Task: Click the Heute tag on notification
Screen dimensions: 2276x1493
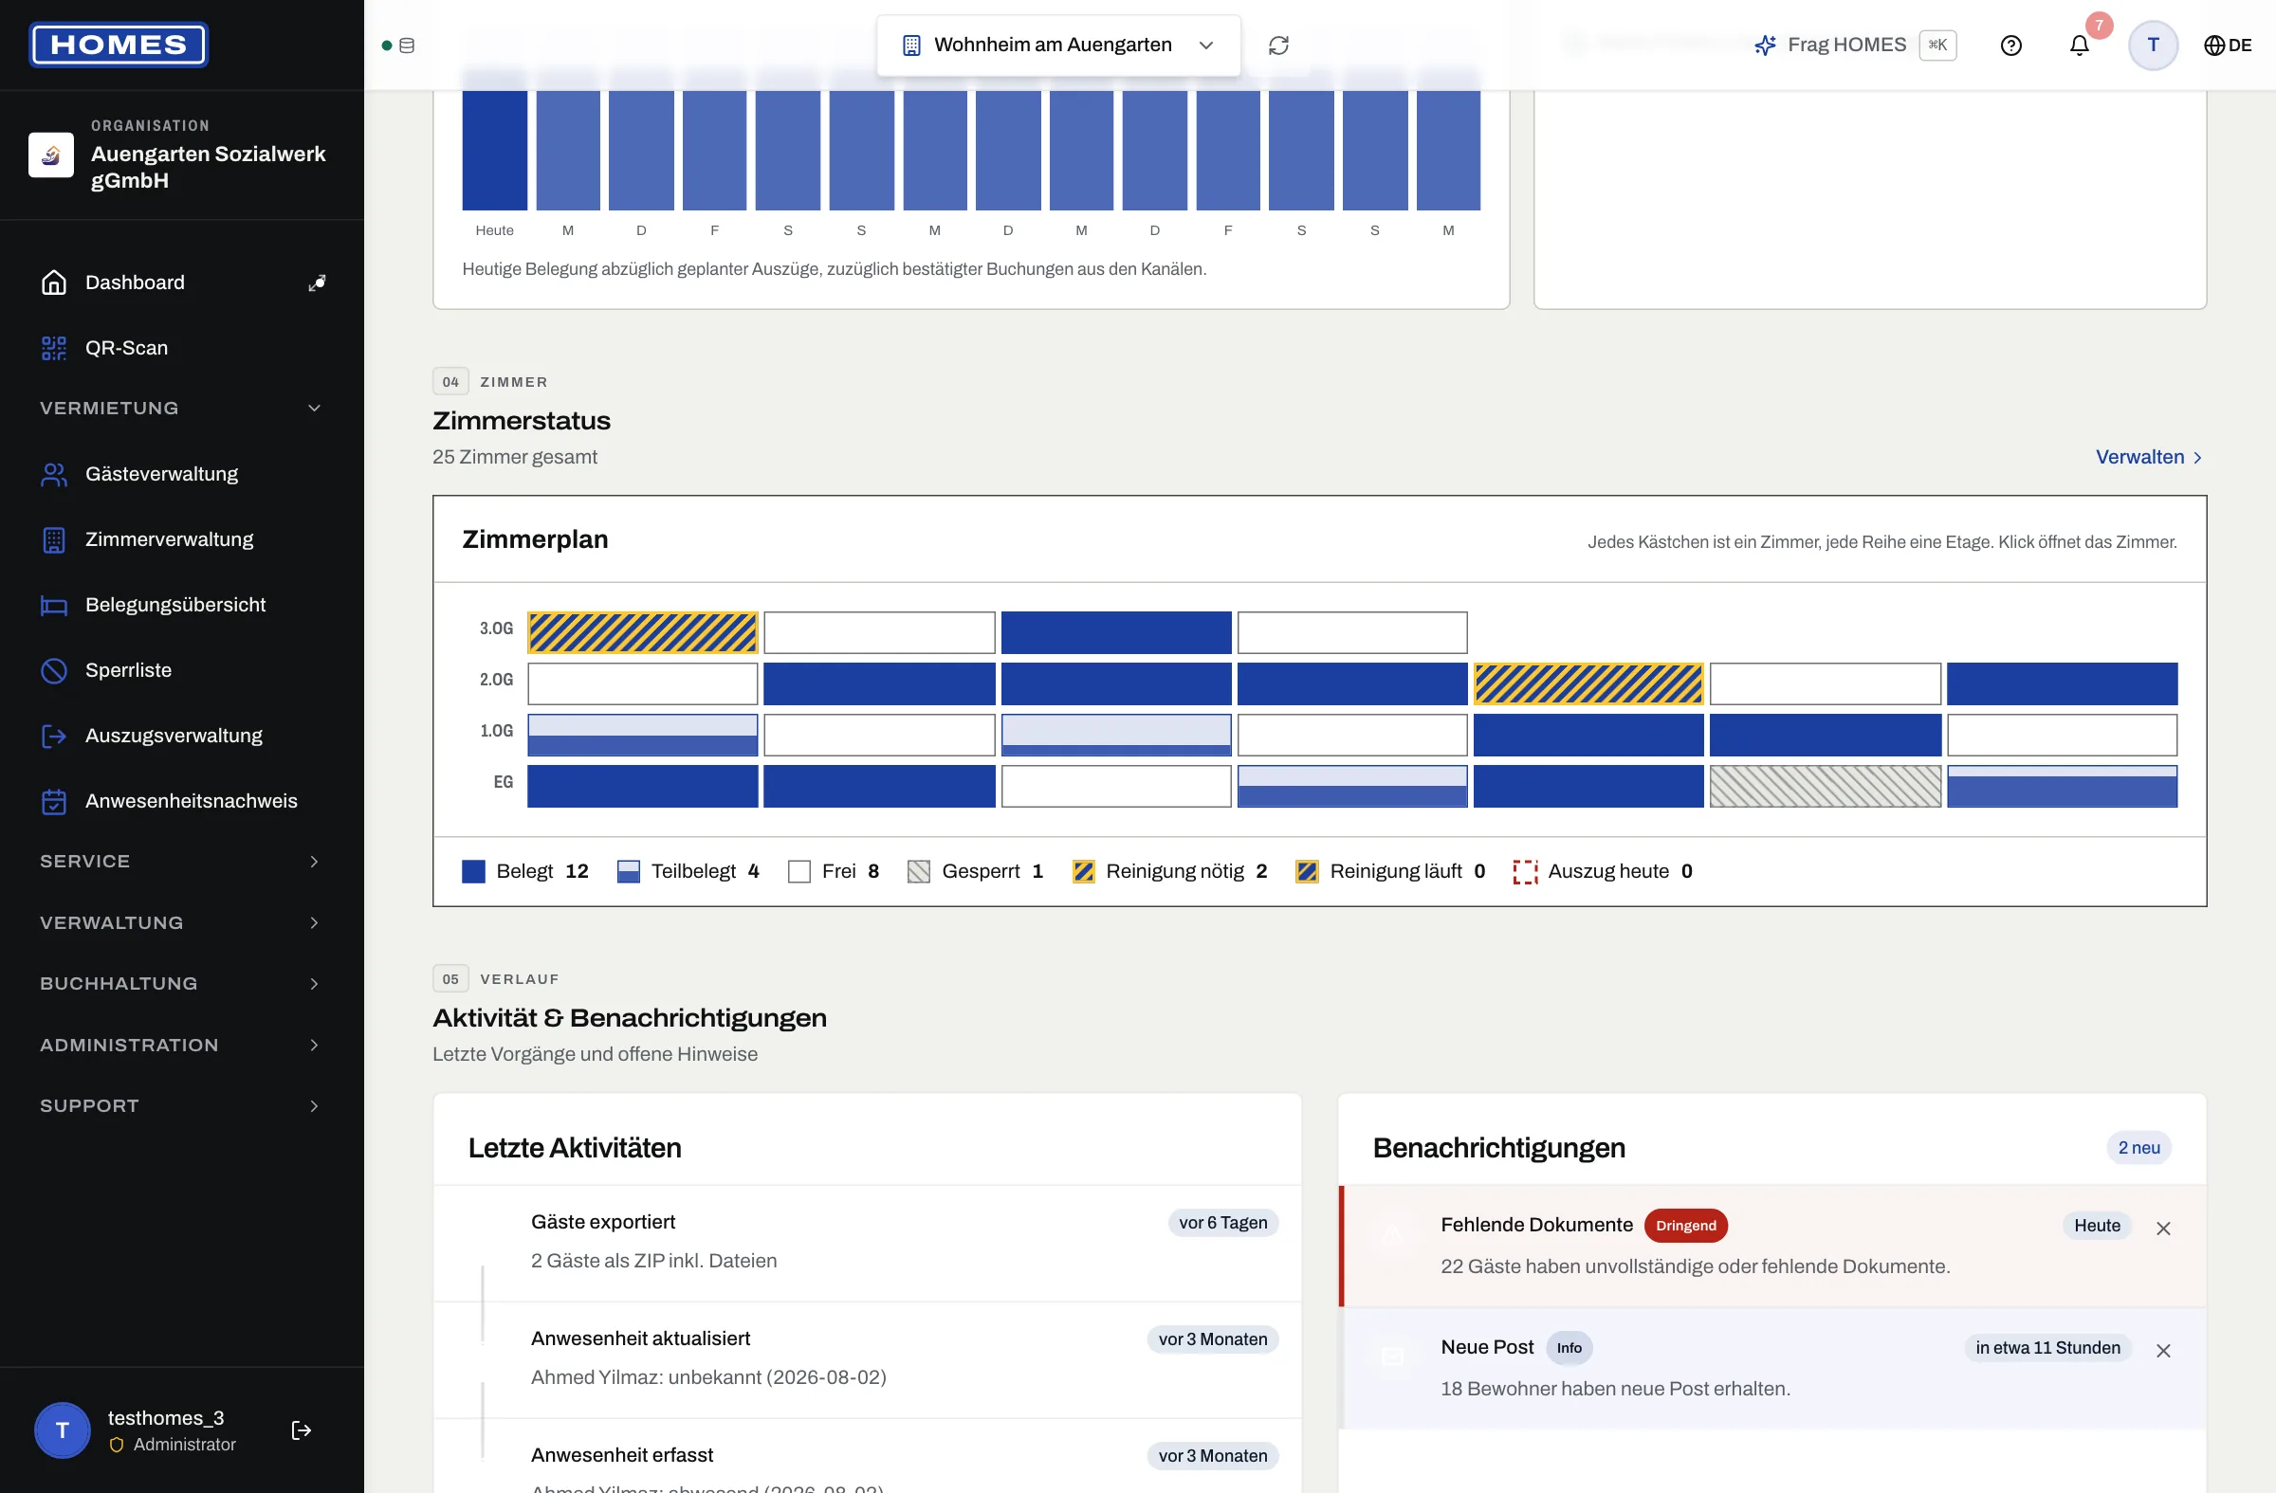Action: click(x=2097, y=1226)
